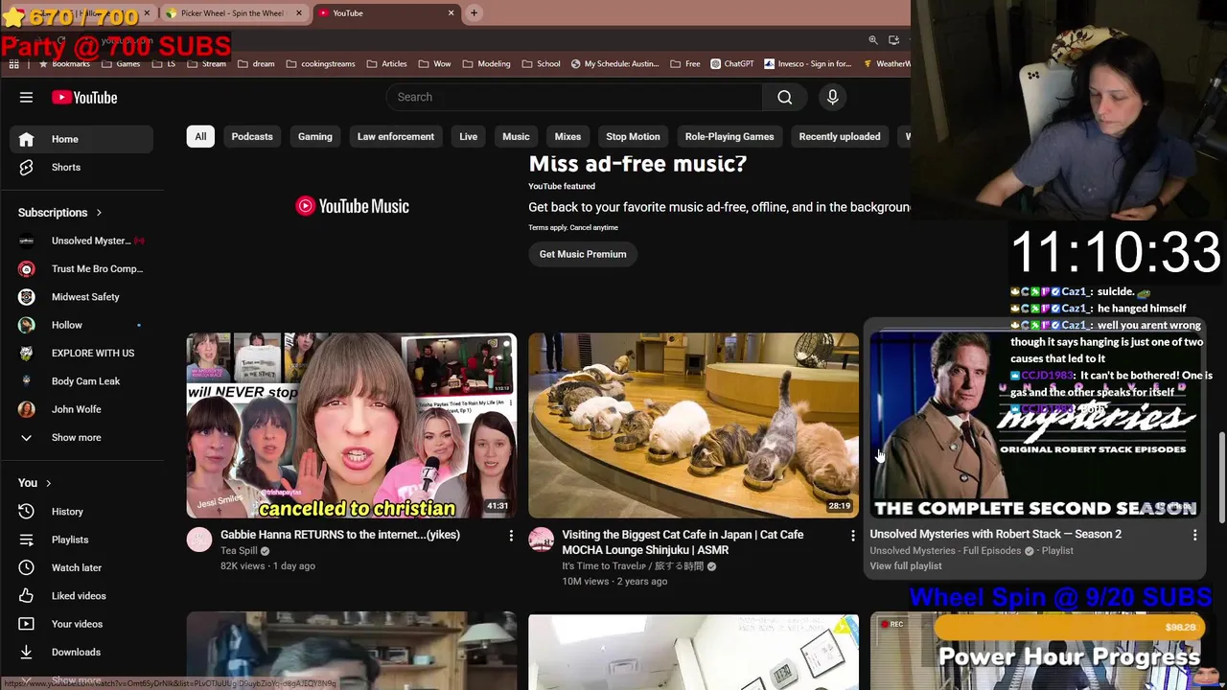1227x690 pixels.
Task: Open Cat Cafe in Japan thumbnail
Action: 693,425
